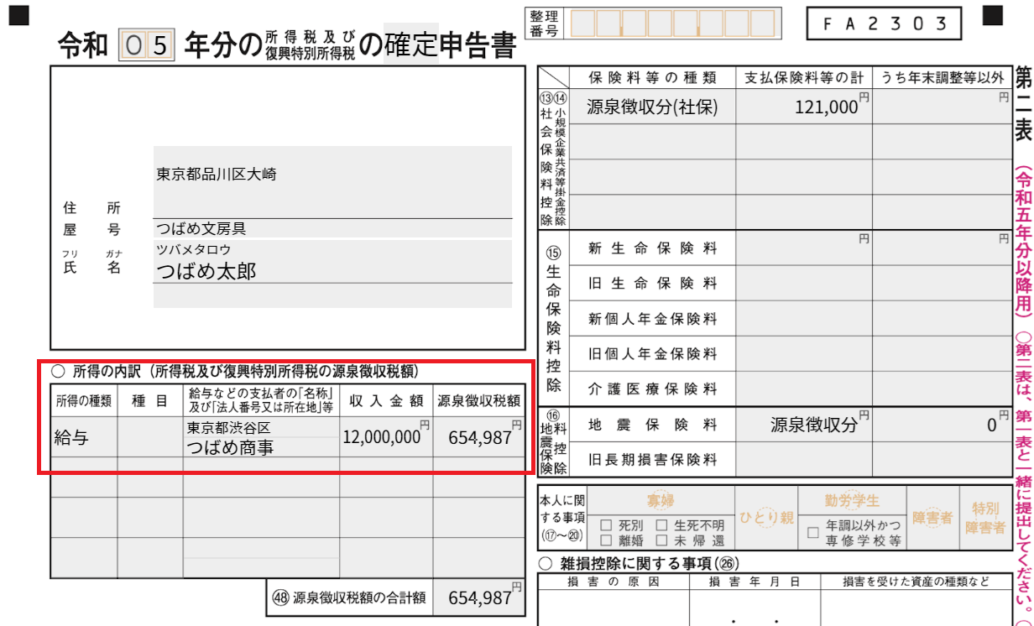Click the 第二表 label
Viewport: 1034px width, 626px height.
pyautogui.click(x=1024, y=103)
